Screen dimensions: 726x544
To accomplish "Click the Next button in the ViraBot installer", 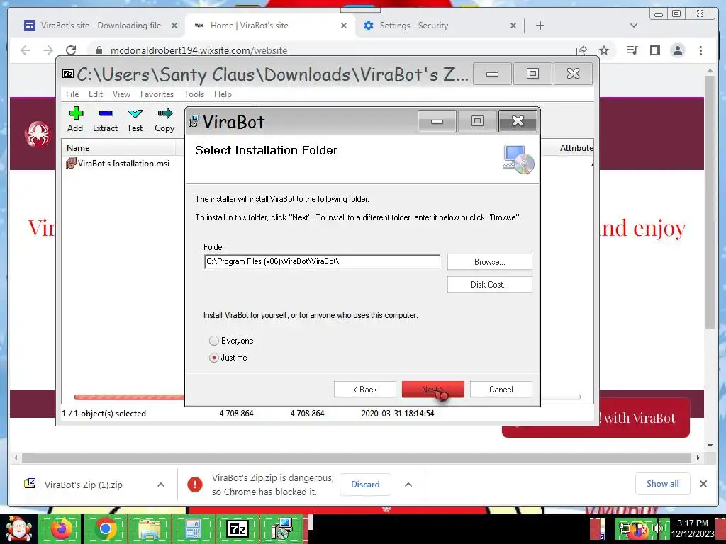I will coord(433,390).
